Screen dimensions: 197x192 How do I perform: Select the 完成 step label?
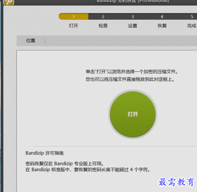click(191, 26)
